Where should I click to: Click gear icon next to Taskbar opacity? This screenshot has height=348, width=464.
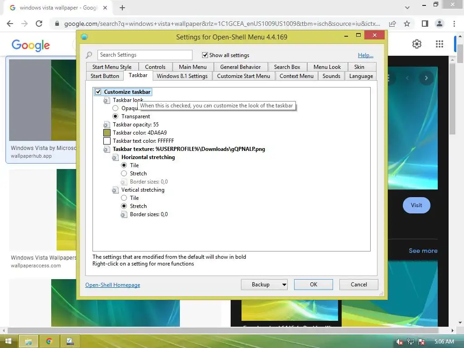(106, 125)
